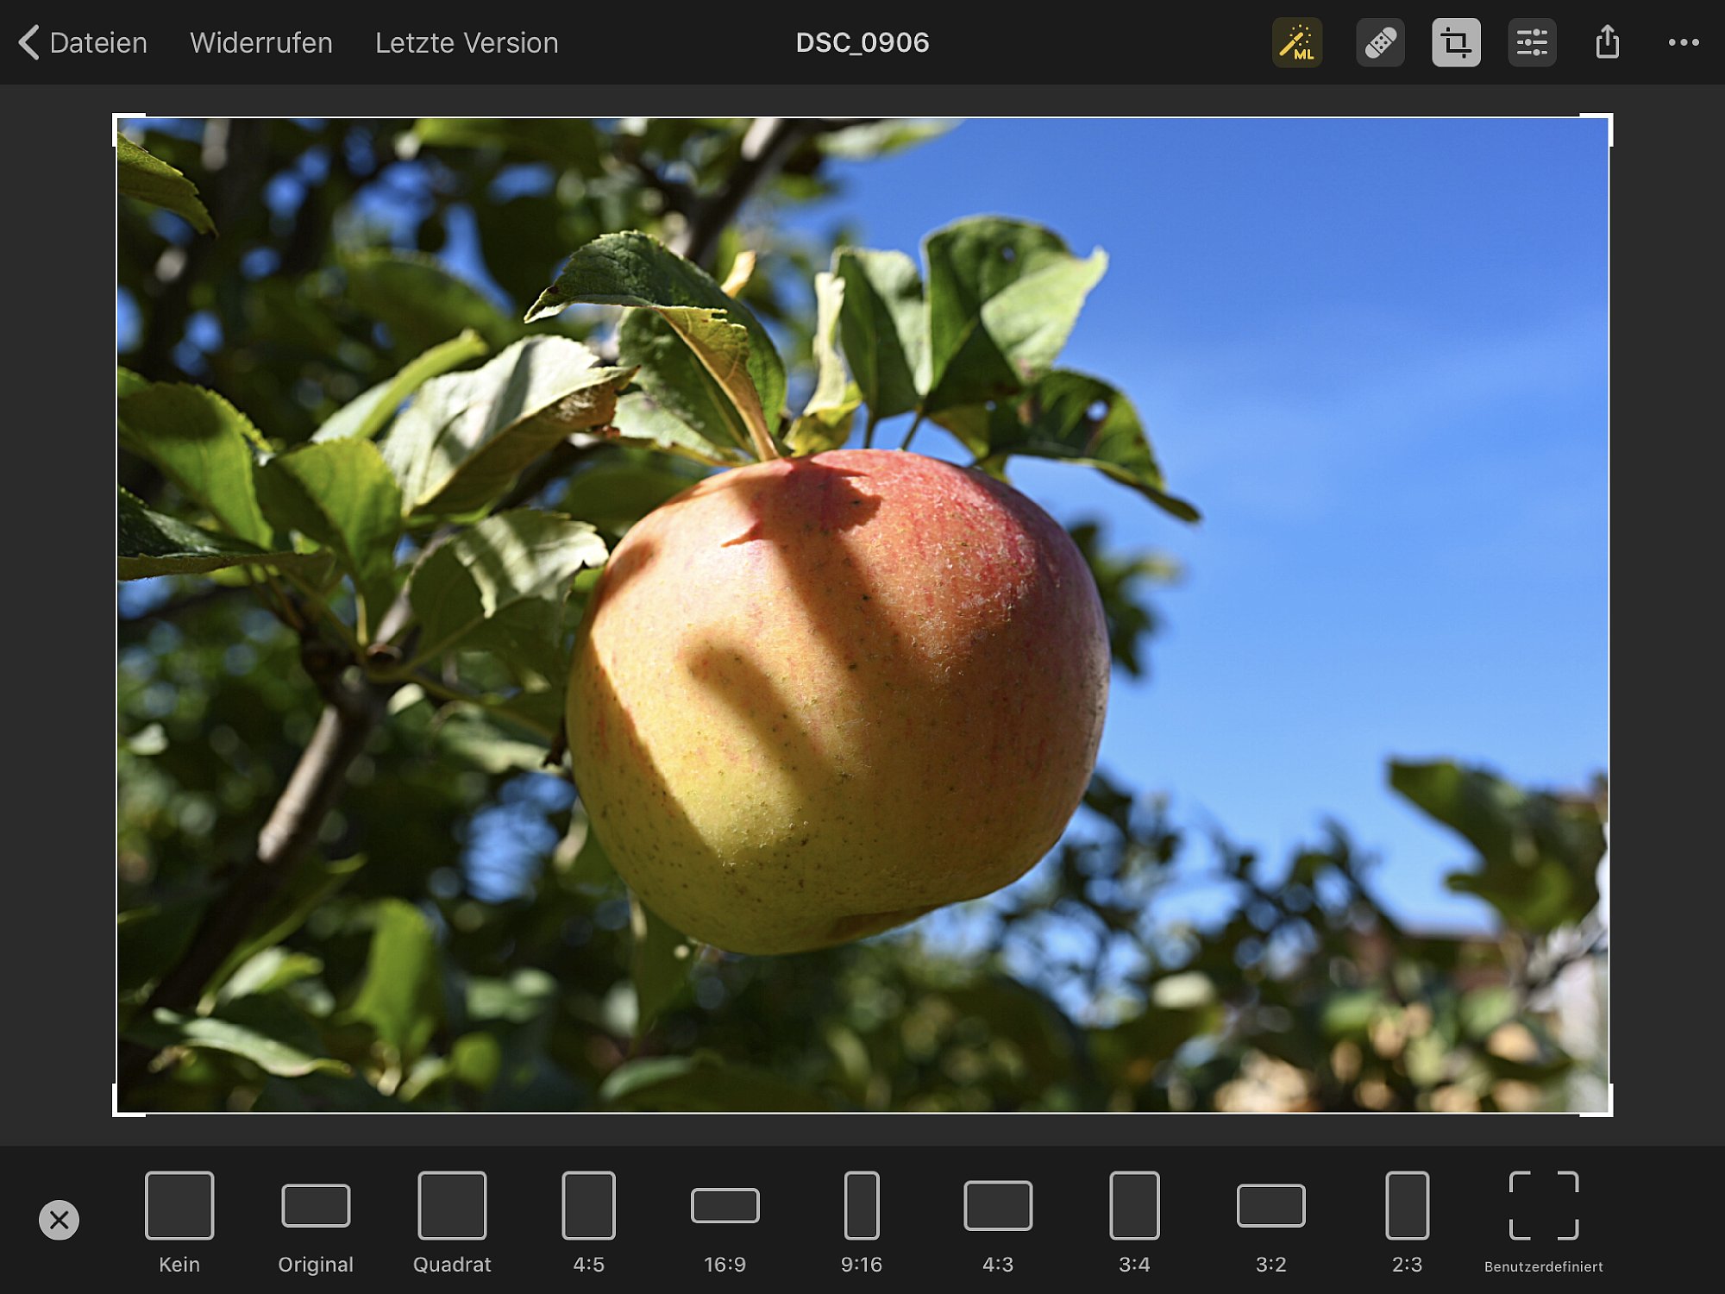Select the 3:2 crop preset

tap(1270, 1221)
